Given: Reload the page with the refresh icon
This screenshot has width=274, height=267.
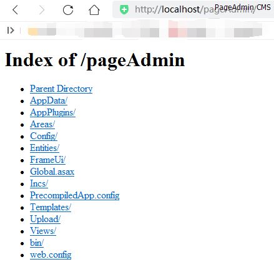Looking at the screenshot, I should (x=68, y=10).
